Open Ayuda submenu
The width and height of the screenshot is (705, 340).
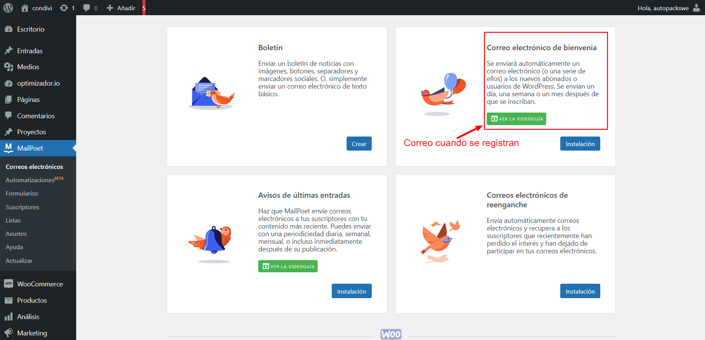pos(14,247)
